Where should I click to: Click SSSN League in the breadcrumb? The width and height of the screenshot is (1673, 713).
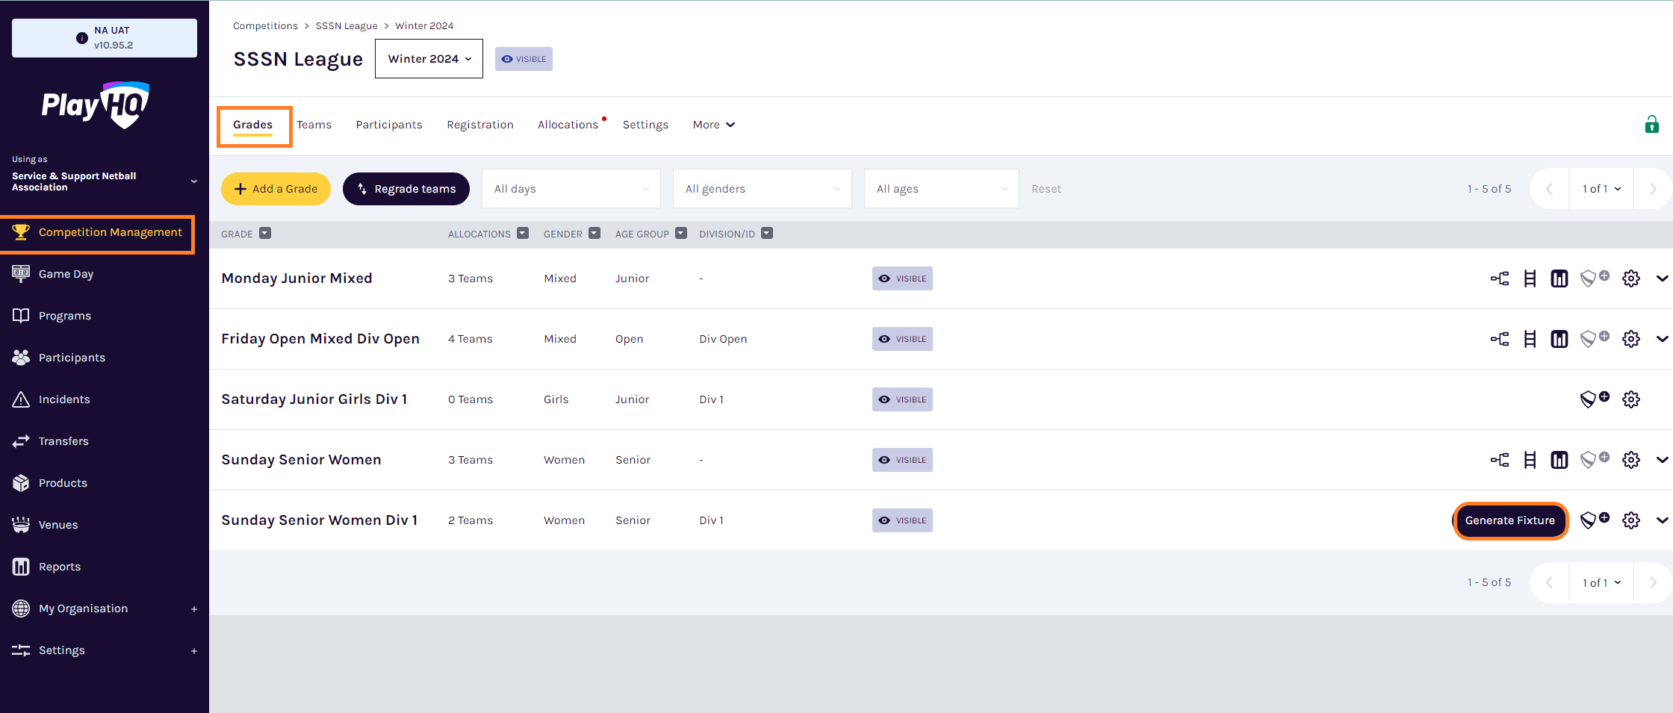tap(347, 25)
